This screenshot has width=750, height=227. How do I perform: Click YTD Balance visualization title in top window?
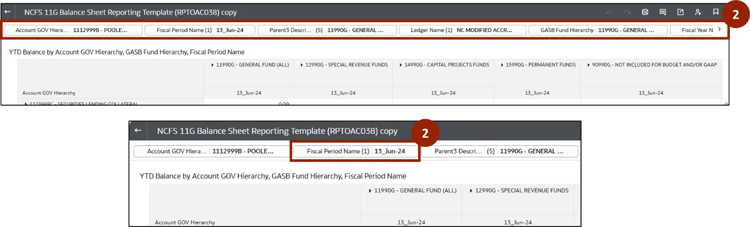pyautogui.click(x=127, y=52)
